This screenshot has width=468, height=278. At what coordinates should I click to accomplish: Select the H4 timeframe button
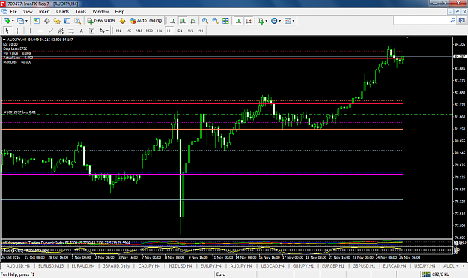(x=169, y=31)
